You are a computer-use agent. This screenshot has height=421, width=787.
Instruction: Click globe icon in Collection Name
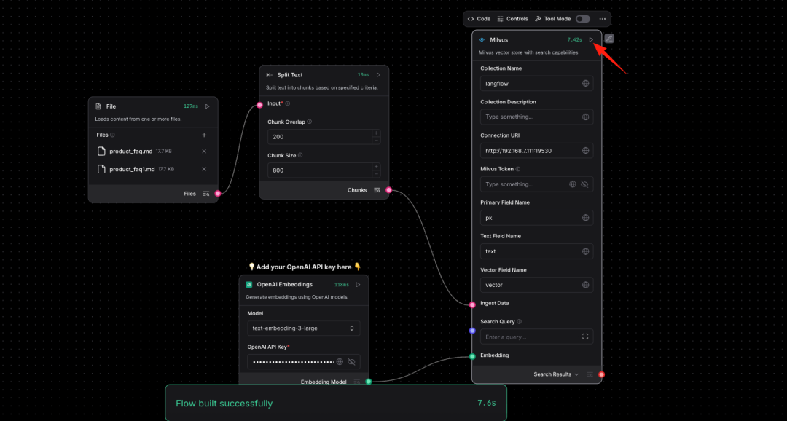pyautogui.click(x=585, y=83)
